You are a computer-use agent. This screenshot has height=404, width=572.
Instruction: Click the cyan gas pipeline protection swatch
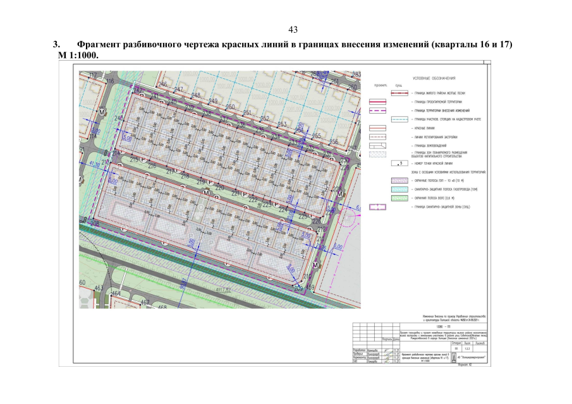click(399, 189)
